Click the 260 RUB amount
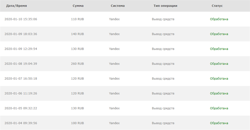Image resolution: width=250 pixels, height=130 pixels. pos(77,64)
